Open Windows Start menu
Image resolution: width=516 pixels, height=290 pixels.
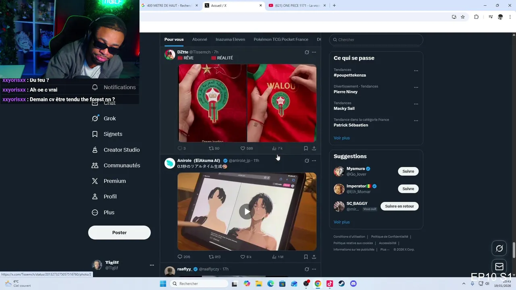(x=163, y=284)
